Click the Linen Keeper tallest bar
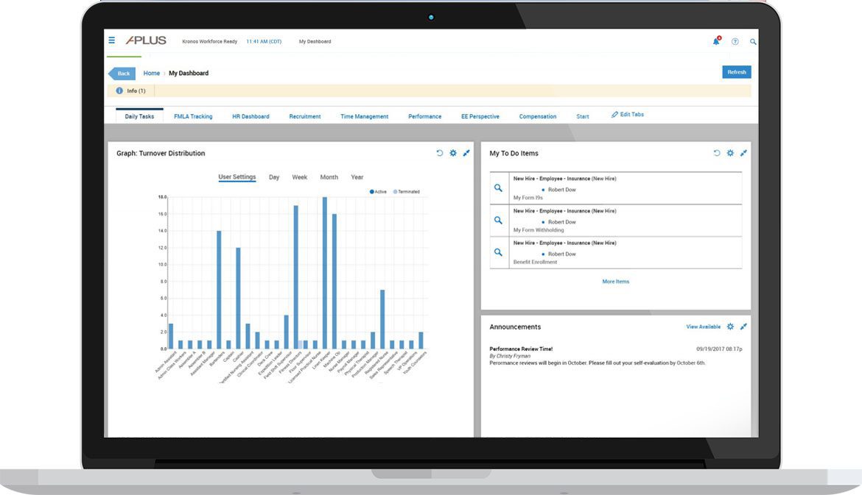The height and width of the screenshot is (495, 862). click(324, 273)
